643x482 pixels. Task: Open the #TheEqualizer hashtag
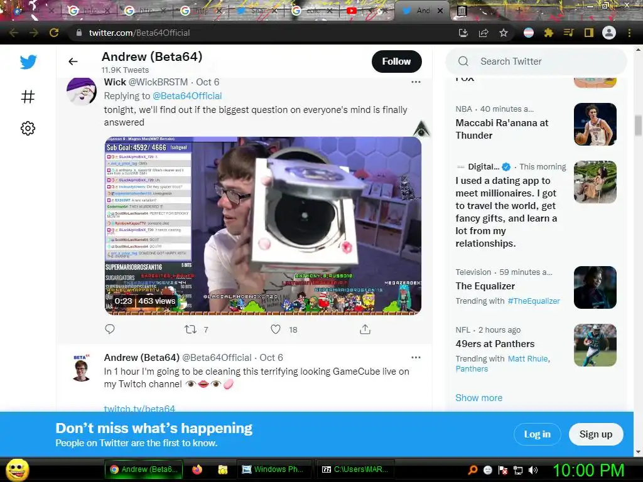[534, 301]
